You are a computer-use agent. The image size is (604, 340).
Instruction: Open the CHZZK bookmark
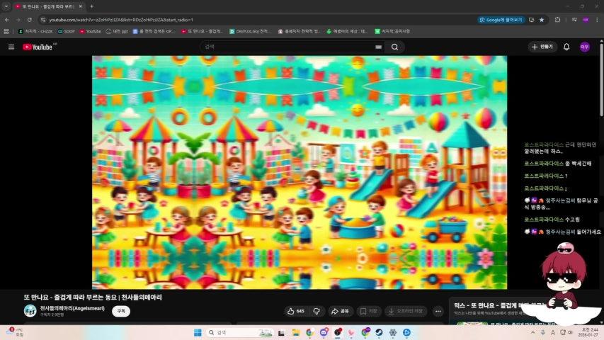point(36,31)
